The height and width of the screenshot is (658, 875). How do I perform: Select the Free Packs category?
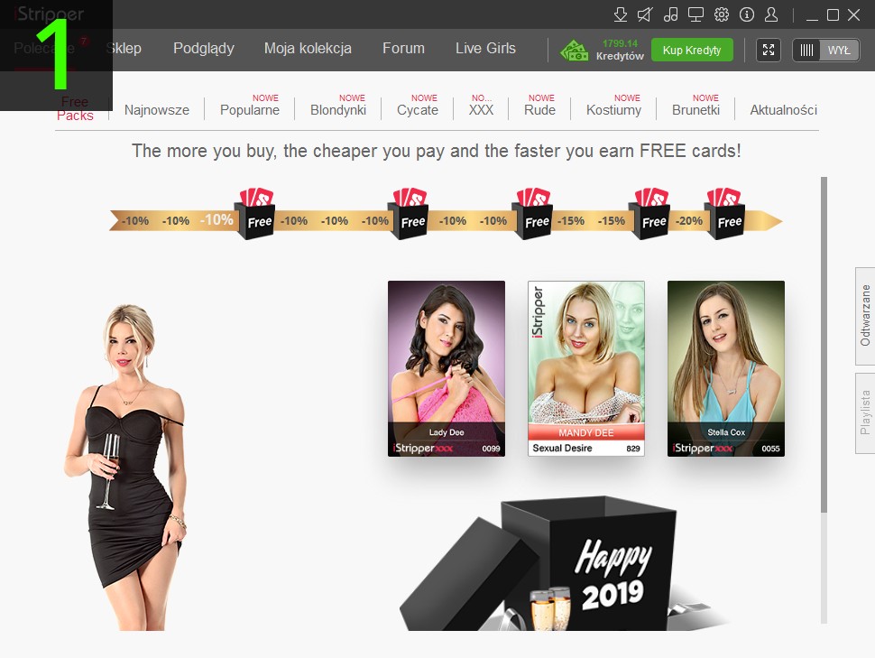pos(76,109)
